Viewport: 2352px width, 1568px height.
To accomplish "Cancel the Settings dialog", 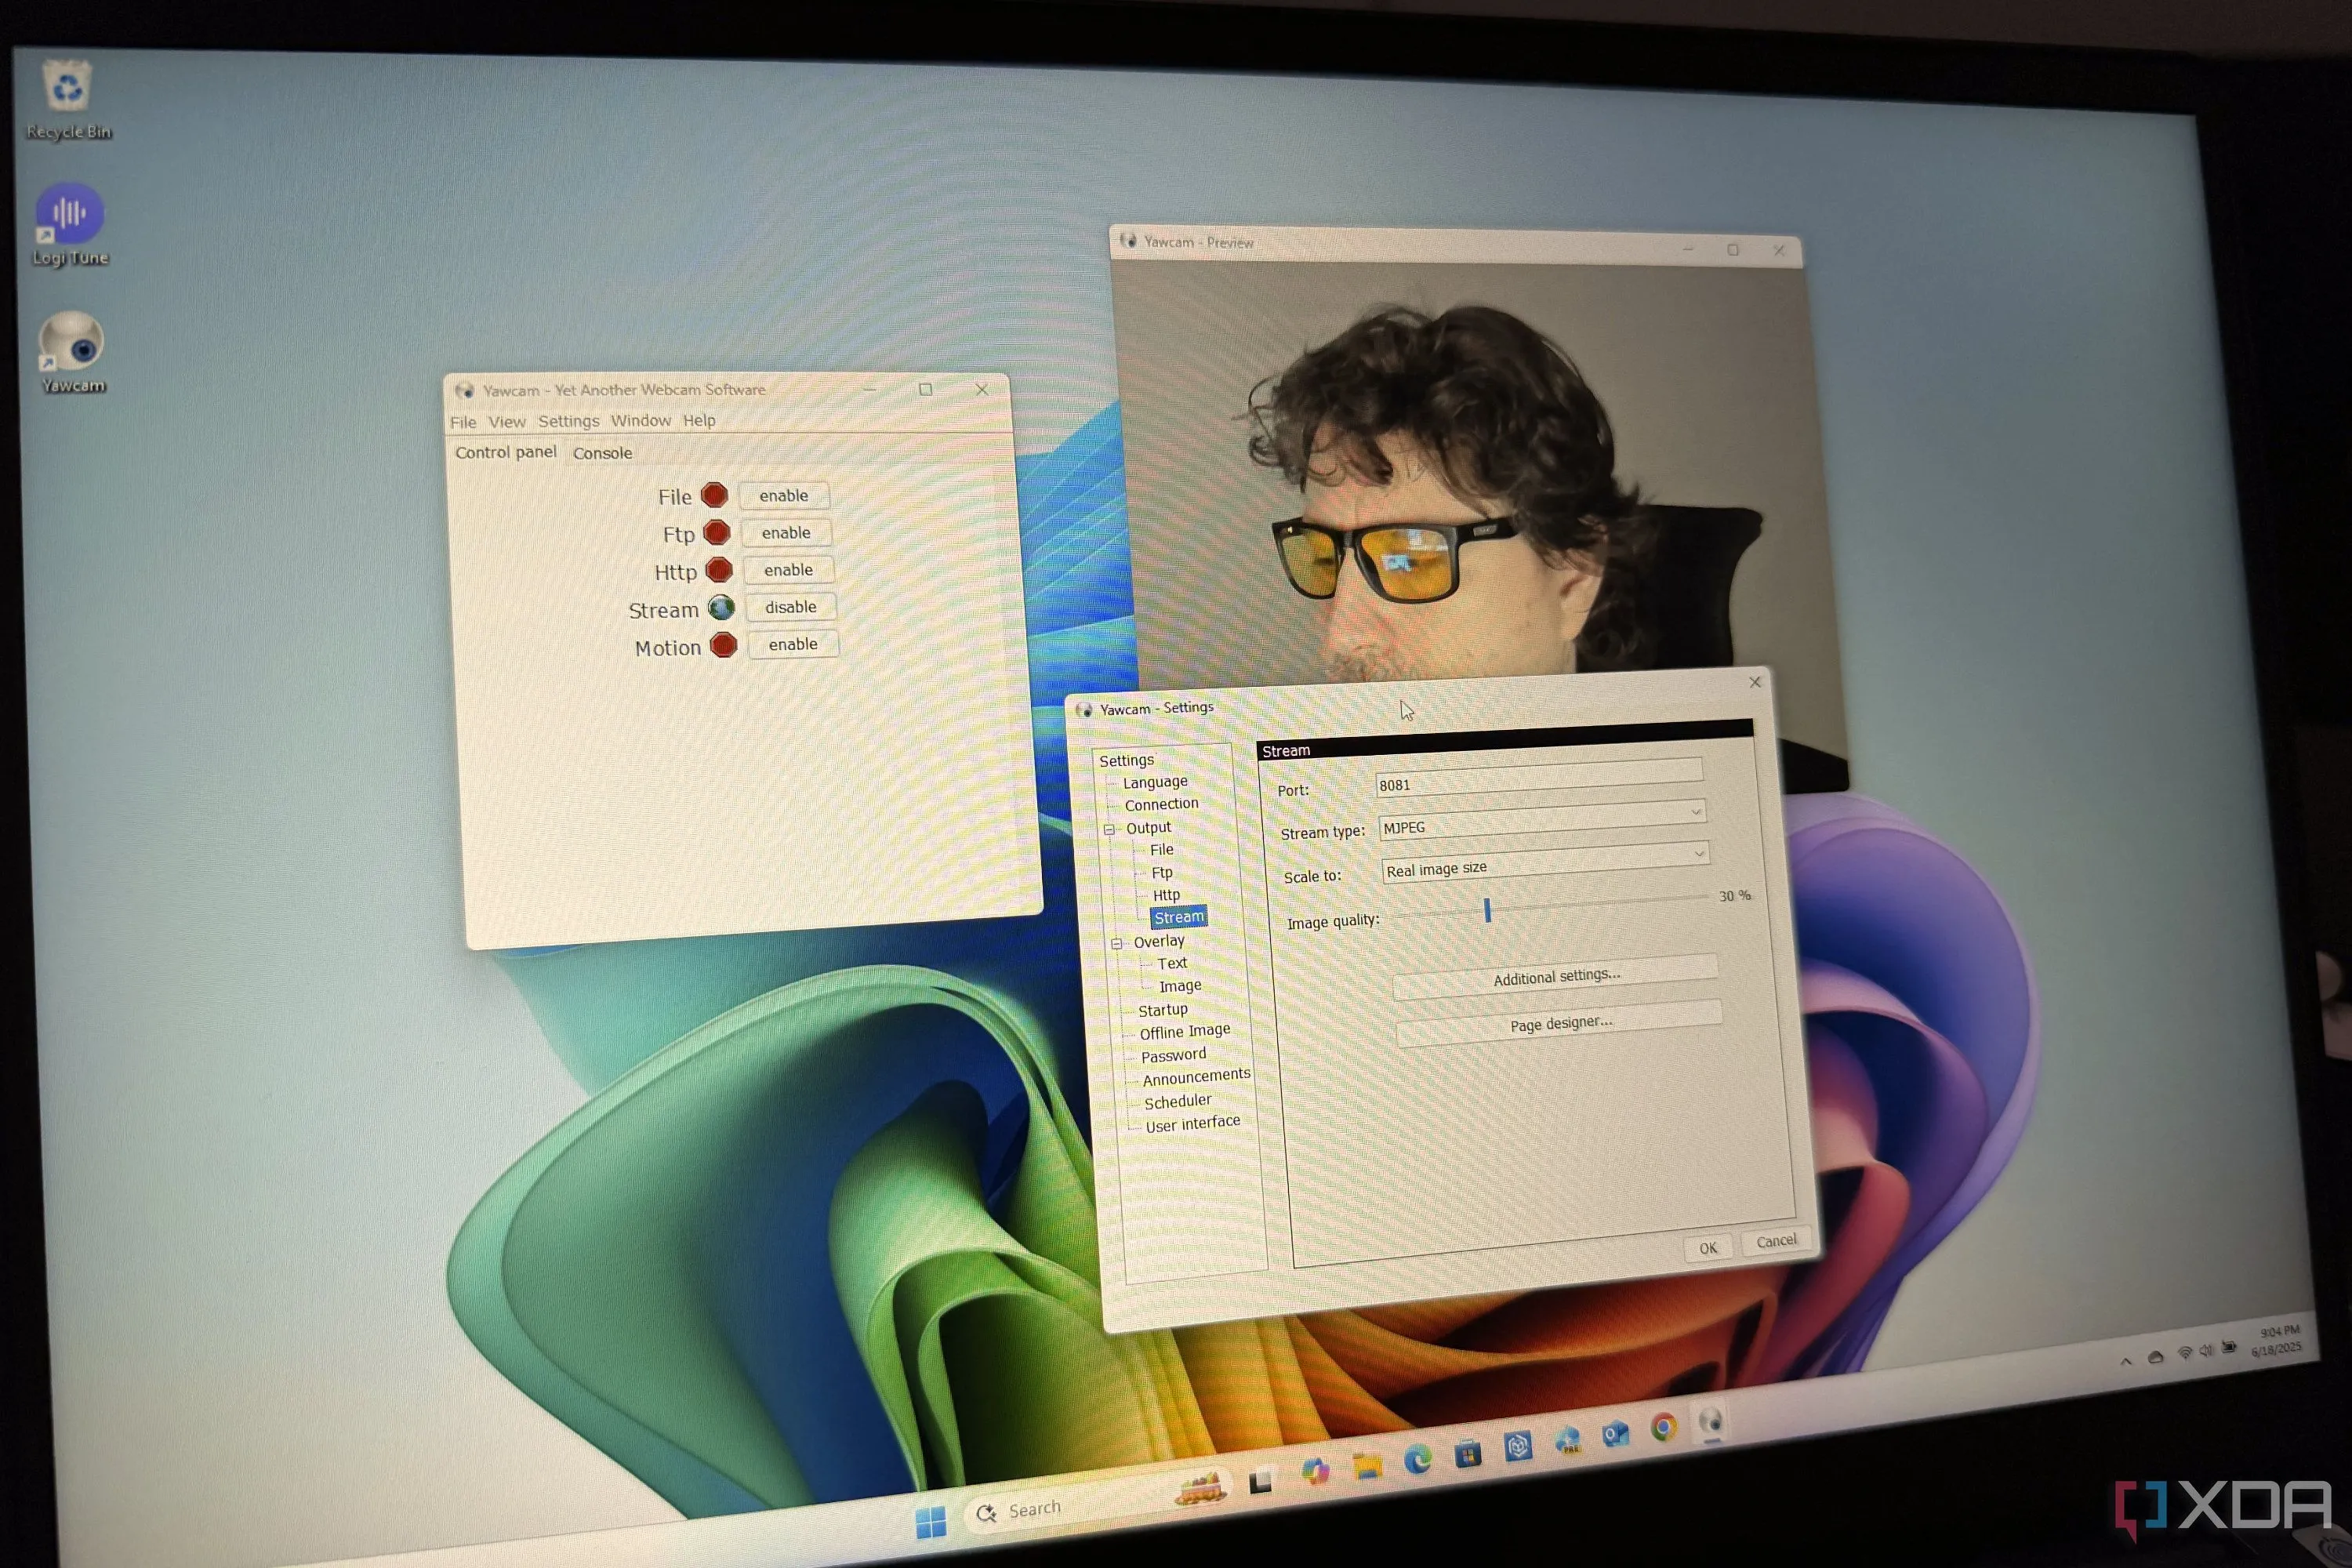I will point(1776,1241).
